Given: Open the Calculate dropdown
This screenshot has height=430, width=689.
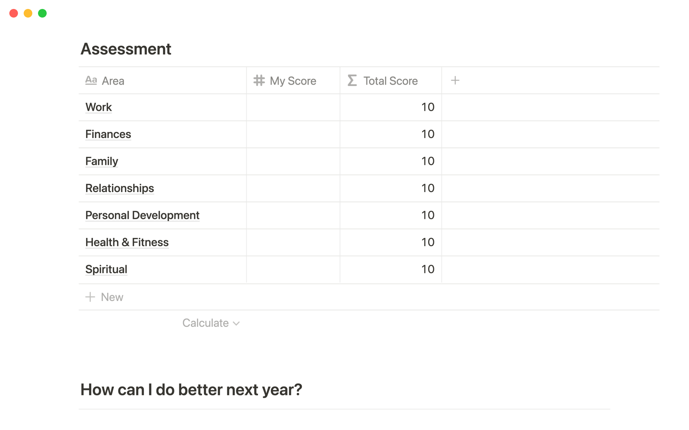Looking at the screenshot, I should coord(211,323).
